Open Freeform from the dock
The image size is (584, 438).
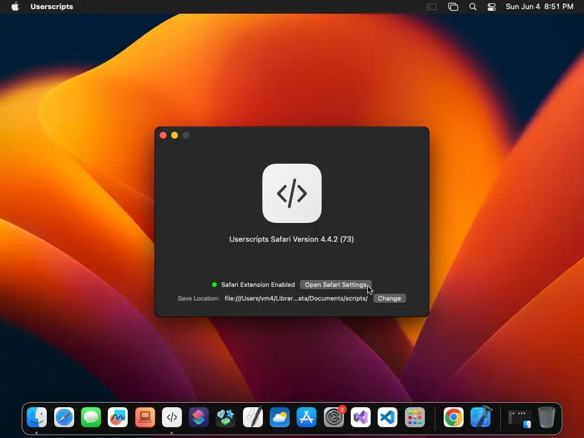tap(117, 417)
